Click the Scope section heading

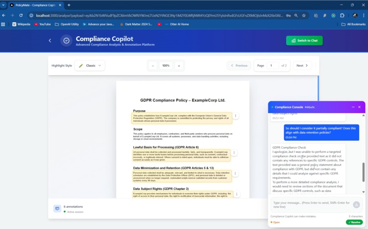point(138,129)
